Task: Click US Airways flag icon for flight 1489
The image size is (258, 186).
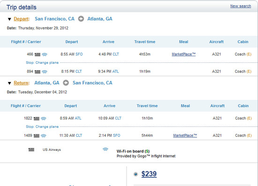Action: (37, 136)
